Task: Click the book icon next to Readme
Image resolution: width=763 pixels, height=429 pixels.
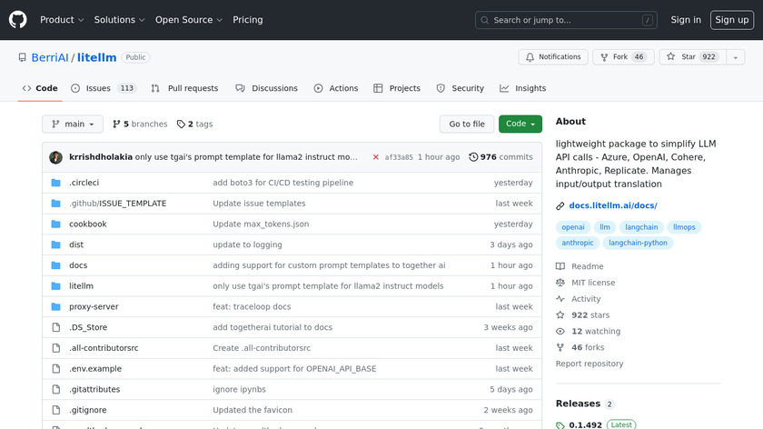Action: [560, 266]
